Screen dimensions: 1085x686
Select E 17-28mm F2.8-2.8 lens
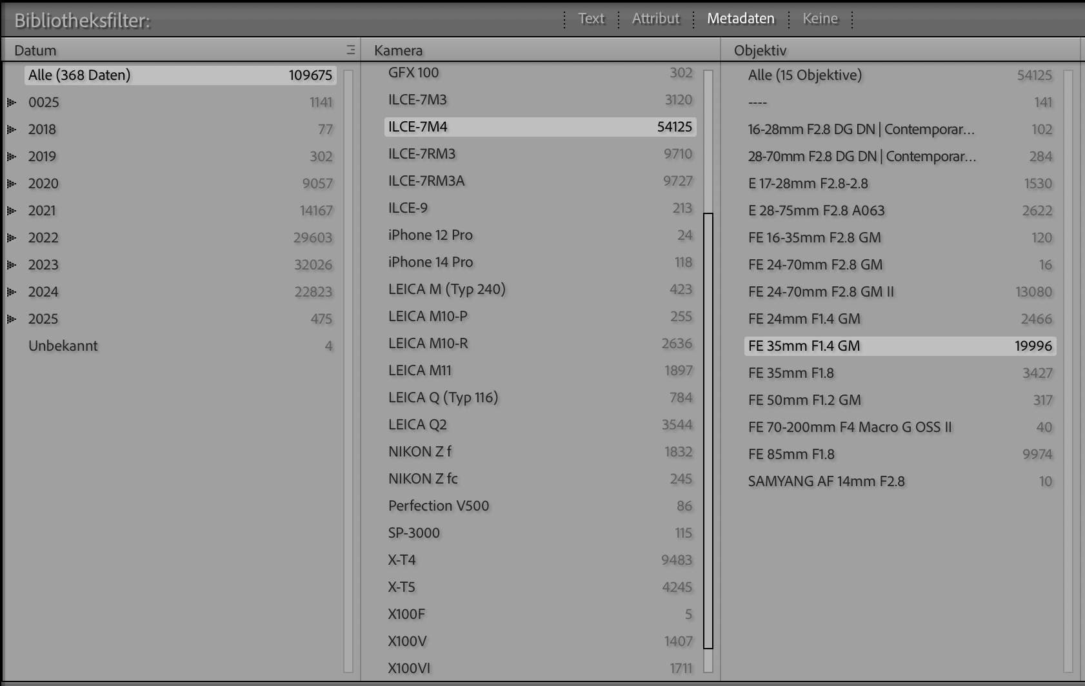click(x=901, y=183)
